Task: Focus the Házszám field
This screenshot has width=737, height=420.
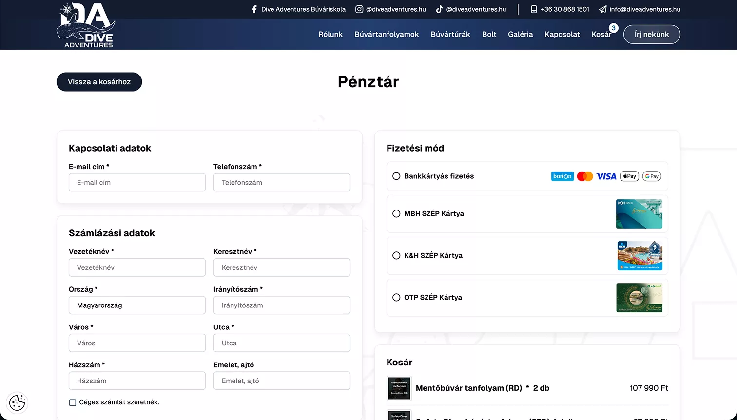Action: click(x=137, y=381)
